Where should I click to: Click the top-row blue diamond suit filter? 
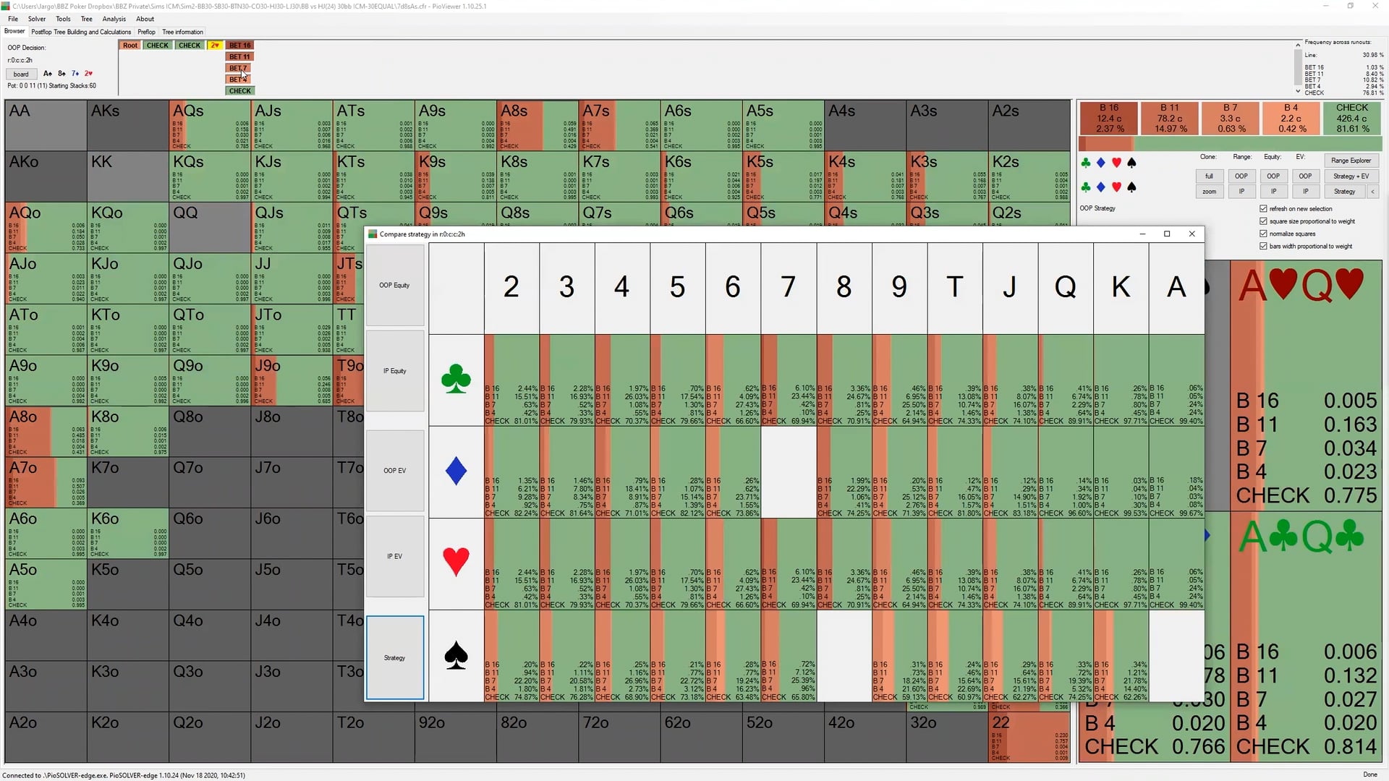point(1100,163)
